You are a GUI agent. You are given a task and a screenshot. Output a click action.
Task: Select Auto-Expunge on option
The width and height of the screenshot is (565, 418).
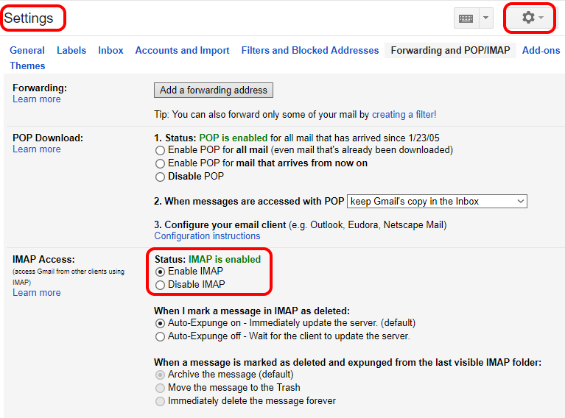161,323
